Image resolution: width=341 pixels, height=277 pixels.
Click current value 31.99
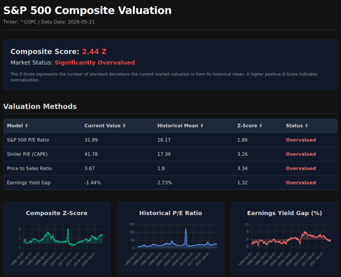point(91,140)
